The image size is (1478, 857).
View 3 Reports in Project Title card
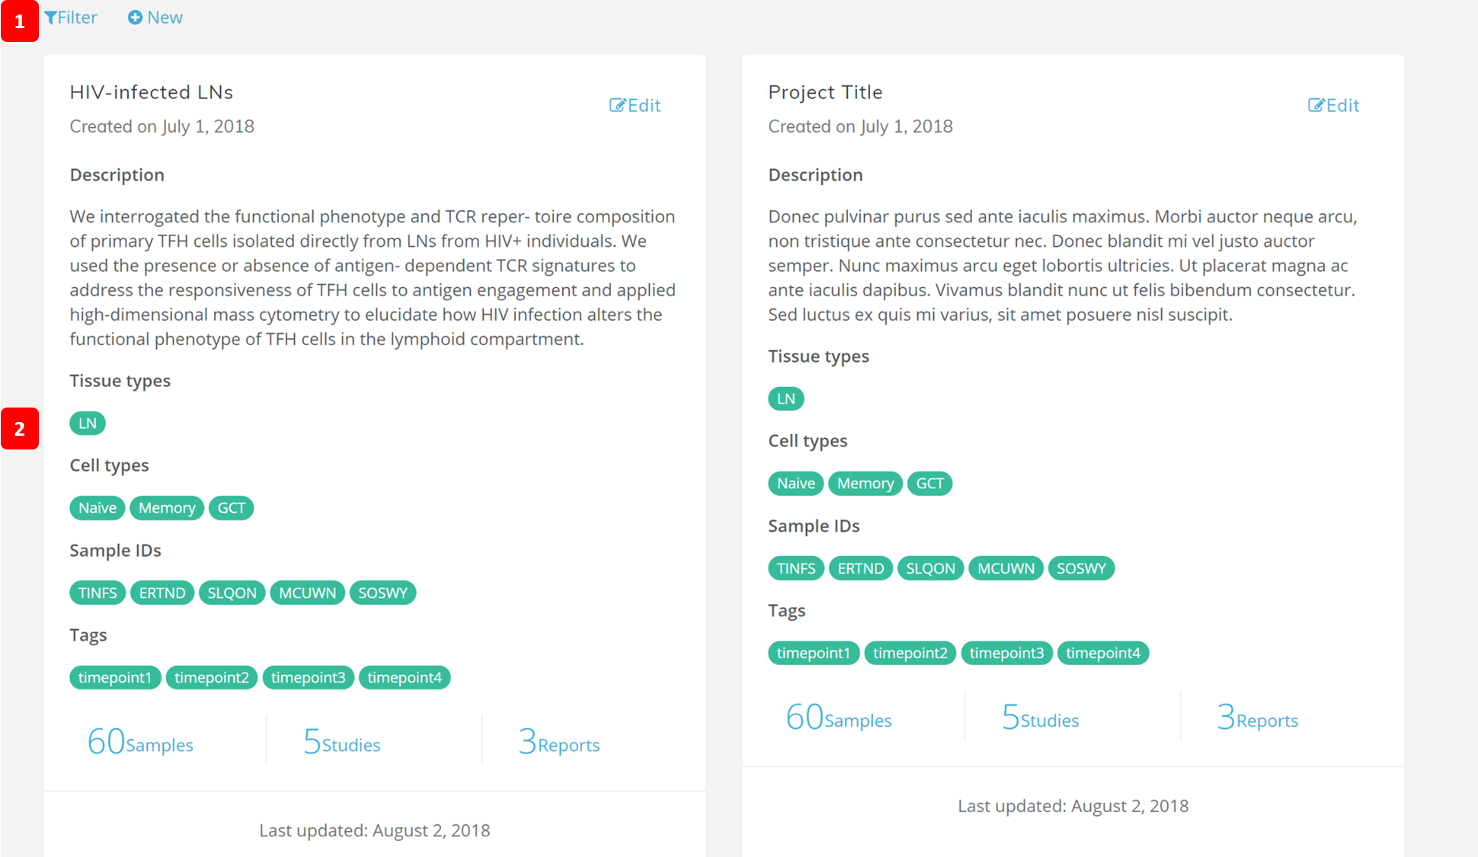tap(1257, 718)
